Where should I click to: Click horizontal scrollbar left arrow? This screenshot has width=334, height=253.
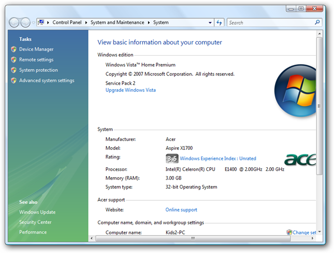point(92,239)
